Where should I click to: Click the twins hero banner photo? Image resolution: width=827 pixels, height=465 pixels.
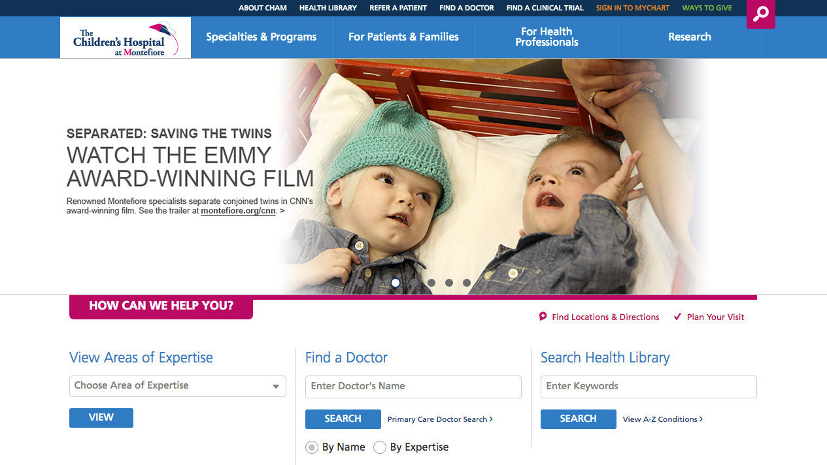[x=494, y=176]
